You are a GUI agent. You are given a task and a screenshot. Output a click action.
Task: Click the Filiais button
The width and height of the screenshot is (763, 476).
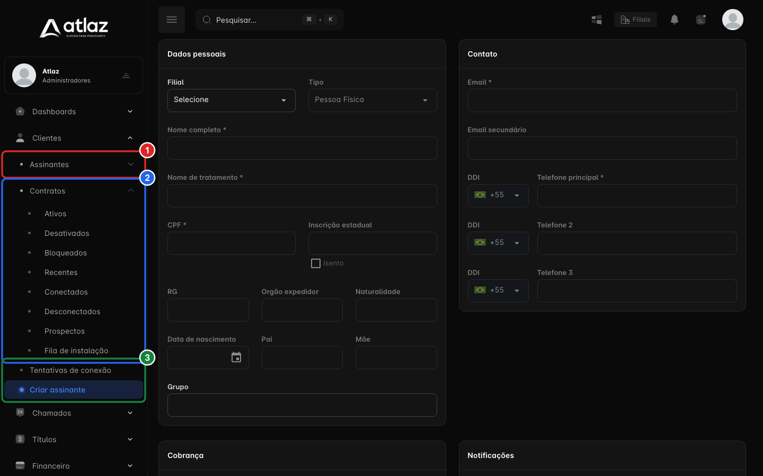pos(635,20)
